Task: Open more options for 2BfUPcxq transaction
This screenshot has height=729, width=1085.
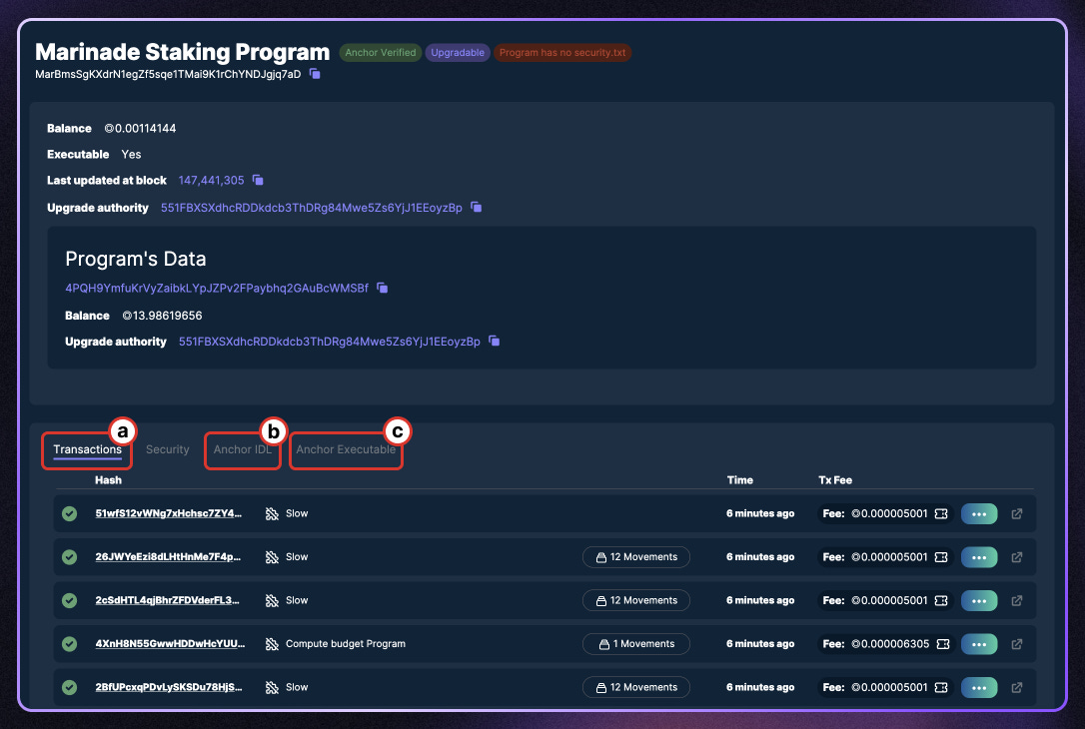Action: click(979, 687)
